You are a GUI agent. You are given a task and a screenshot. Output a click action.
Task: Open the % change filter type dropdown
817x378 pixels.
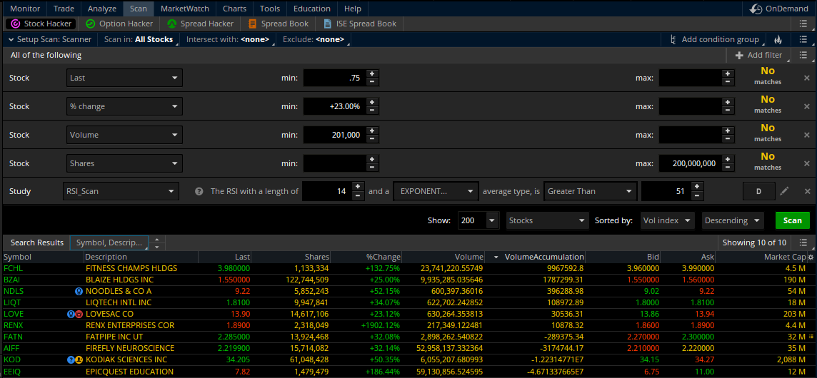[124, 106]
